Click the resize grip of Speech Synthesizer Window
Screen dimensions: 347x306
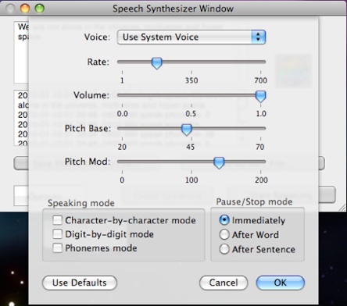point(342,207)
